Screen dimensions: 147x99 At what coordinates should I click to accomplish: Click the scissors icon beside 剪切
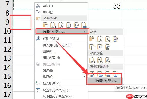pyautogui.click(x=38, y=6)
